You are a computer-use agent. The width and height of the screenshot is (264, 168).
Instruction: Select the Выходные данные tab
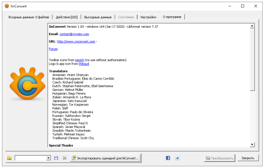click(98, 17)
